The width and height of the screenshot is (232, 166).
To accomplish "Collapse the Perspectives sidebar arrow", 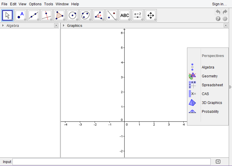I will (x=231, y=87).
